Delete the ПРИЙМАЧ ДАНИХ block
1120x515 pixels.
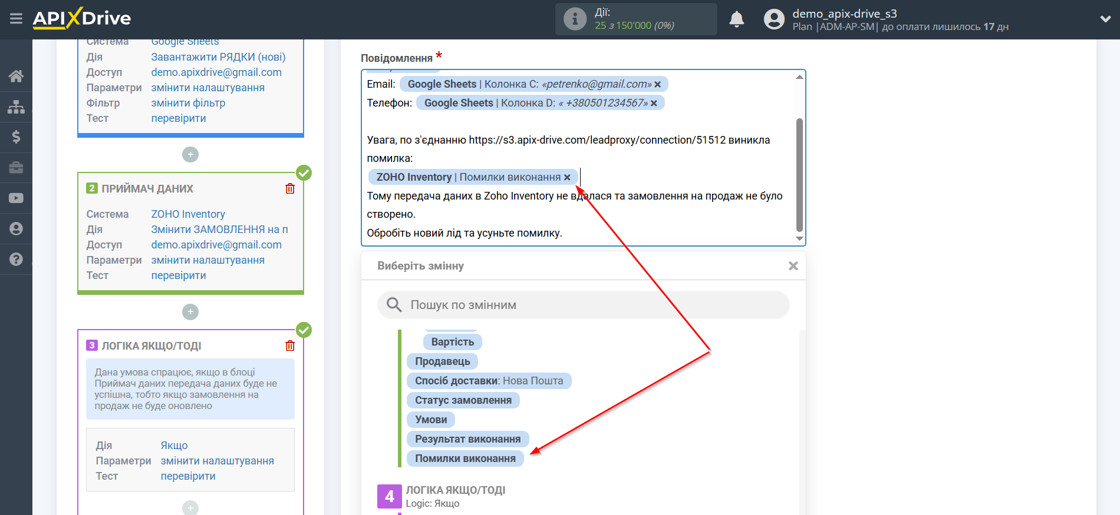pos(290,189)
